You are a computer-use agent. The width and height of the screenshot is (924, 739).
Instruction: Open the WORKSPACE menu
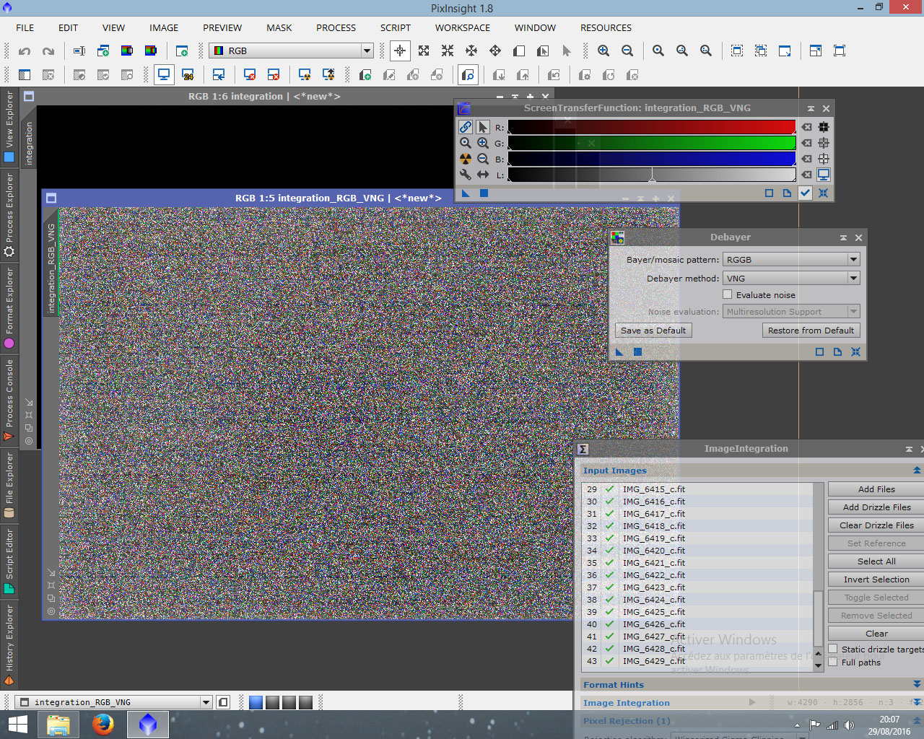tap(463, 27)
